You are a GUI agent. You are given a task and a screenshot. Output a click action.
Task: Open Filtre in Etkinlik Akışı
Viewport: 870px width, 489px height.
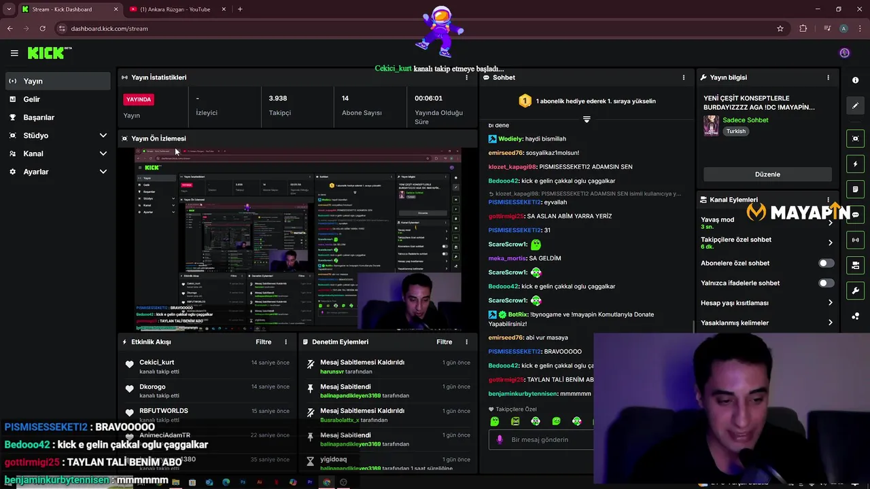click(264, 342)
